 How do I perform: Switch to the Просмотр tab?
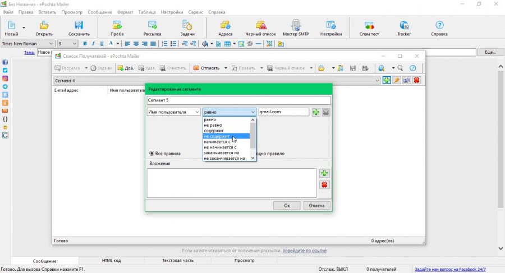(x=245, y=261)
